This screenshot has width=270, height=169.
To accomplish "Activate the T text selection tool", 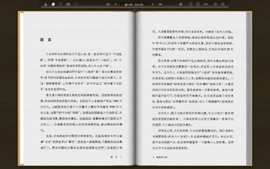I will (61, 5).
